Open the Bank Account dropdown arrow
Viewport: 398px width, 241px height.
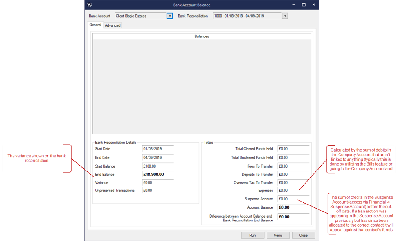click(x=169, y=16)
